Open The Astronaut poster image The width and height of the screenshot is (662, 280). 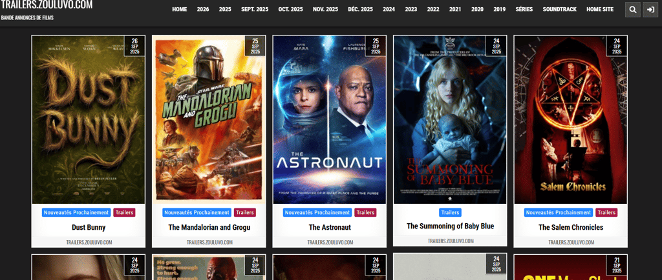click(x=329, y=120)
